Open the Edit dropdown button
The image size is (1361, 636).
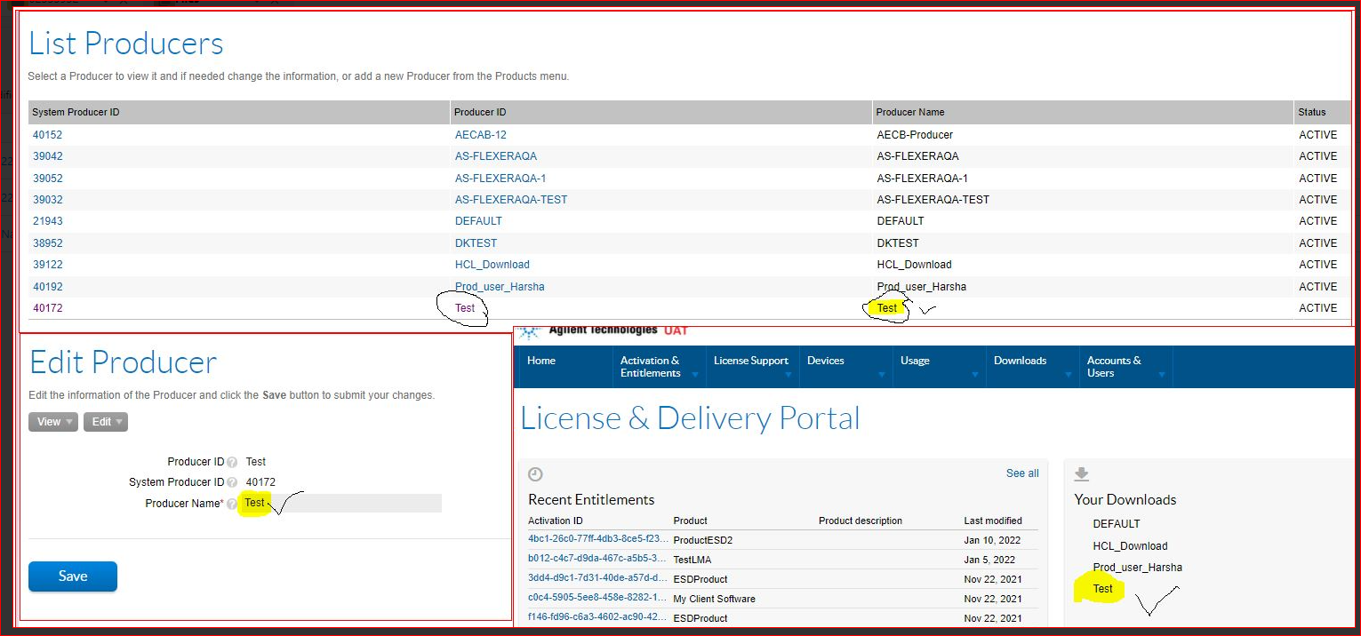[106, 422]
